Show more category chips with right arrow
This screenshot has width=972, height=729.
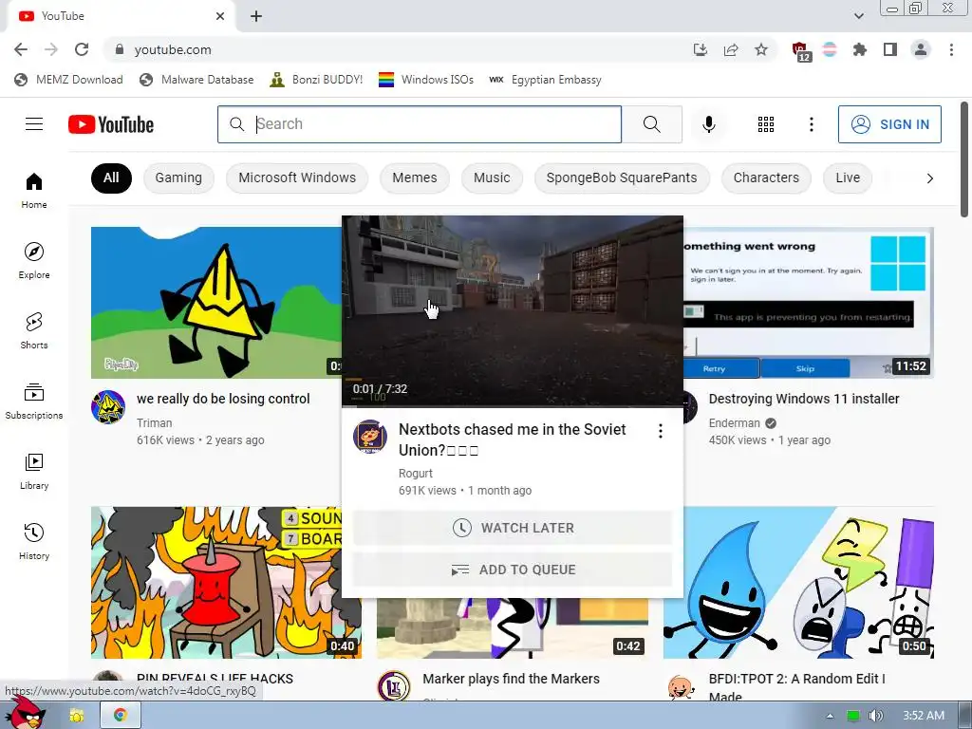pos(929,178)
